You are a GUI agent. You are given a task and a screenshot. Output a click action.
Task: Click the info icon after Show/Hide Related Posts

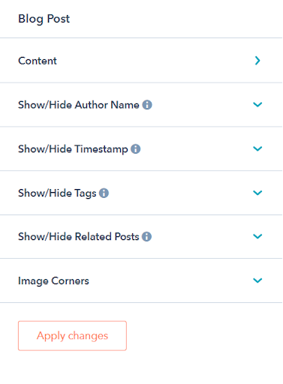[x=146, y=236]
